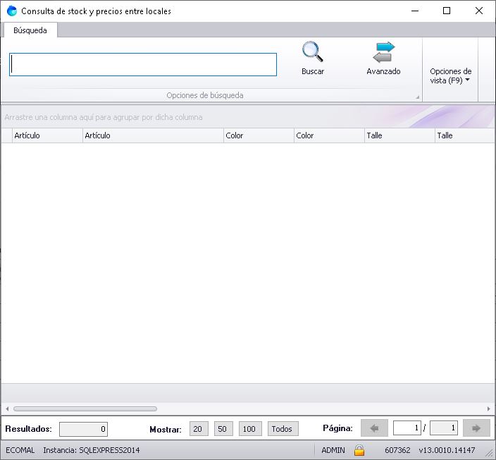Sort by the first Talle column header

pos(400,135)
